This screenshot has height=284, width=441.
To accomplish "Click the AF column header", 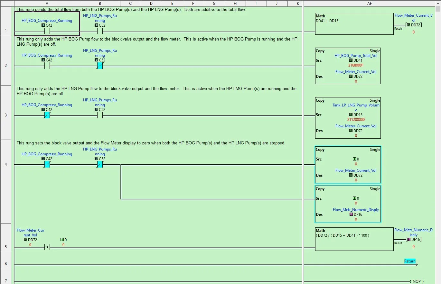I will 370,4.
